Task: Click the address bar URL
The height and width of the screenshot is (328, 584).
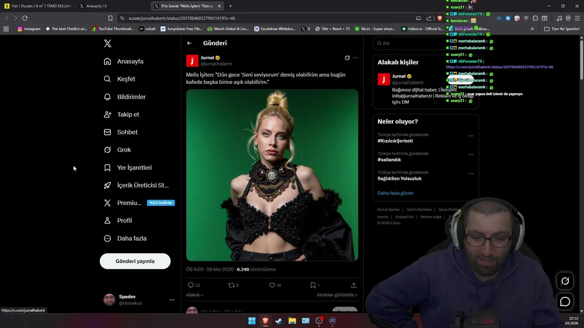Action: 182,18
